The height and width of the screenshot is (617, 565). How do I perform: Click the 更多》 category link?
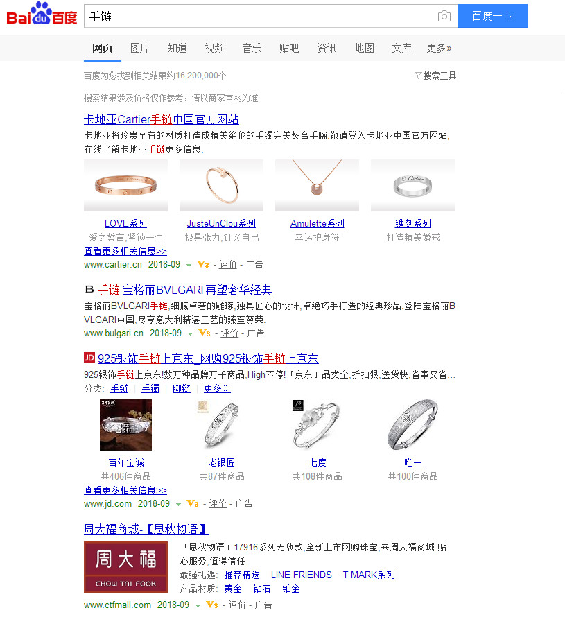click(x=217, y=388)
